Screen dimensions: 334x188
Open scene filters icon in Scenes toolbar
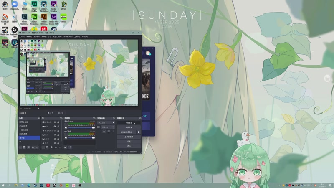[x=28, y=147]
